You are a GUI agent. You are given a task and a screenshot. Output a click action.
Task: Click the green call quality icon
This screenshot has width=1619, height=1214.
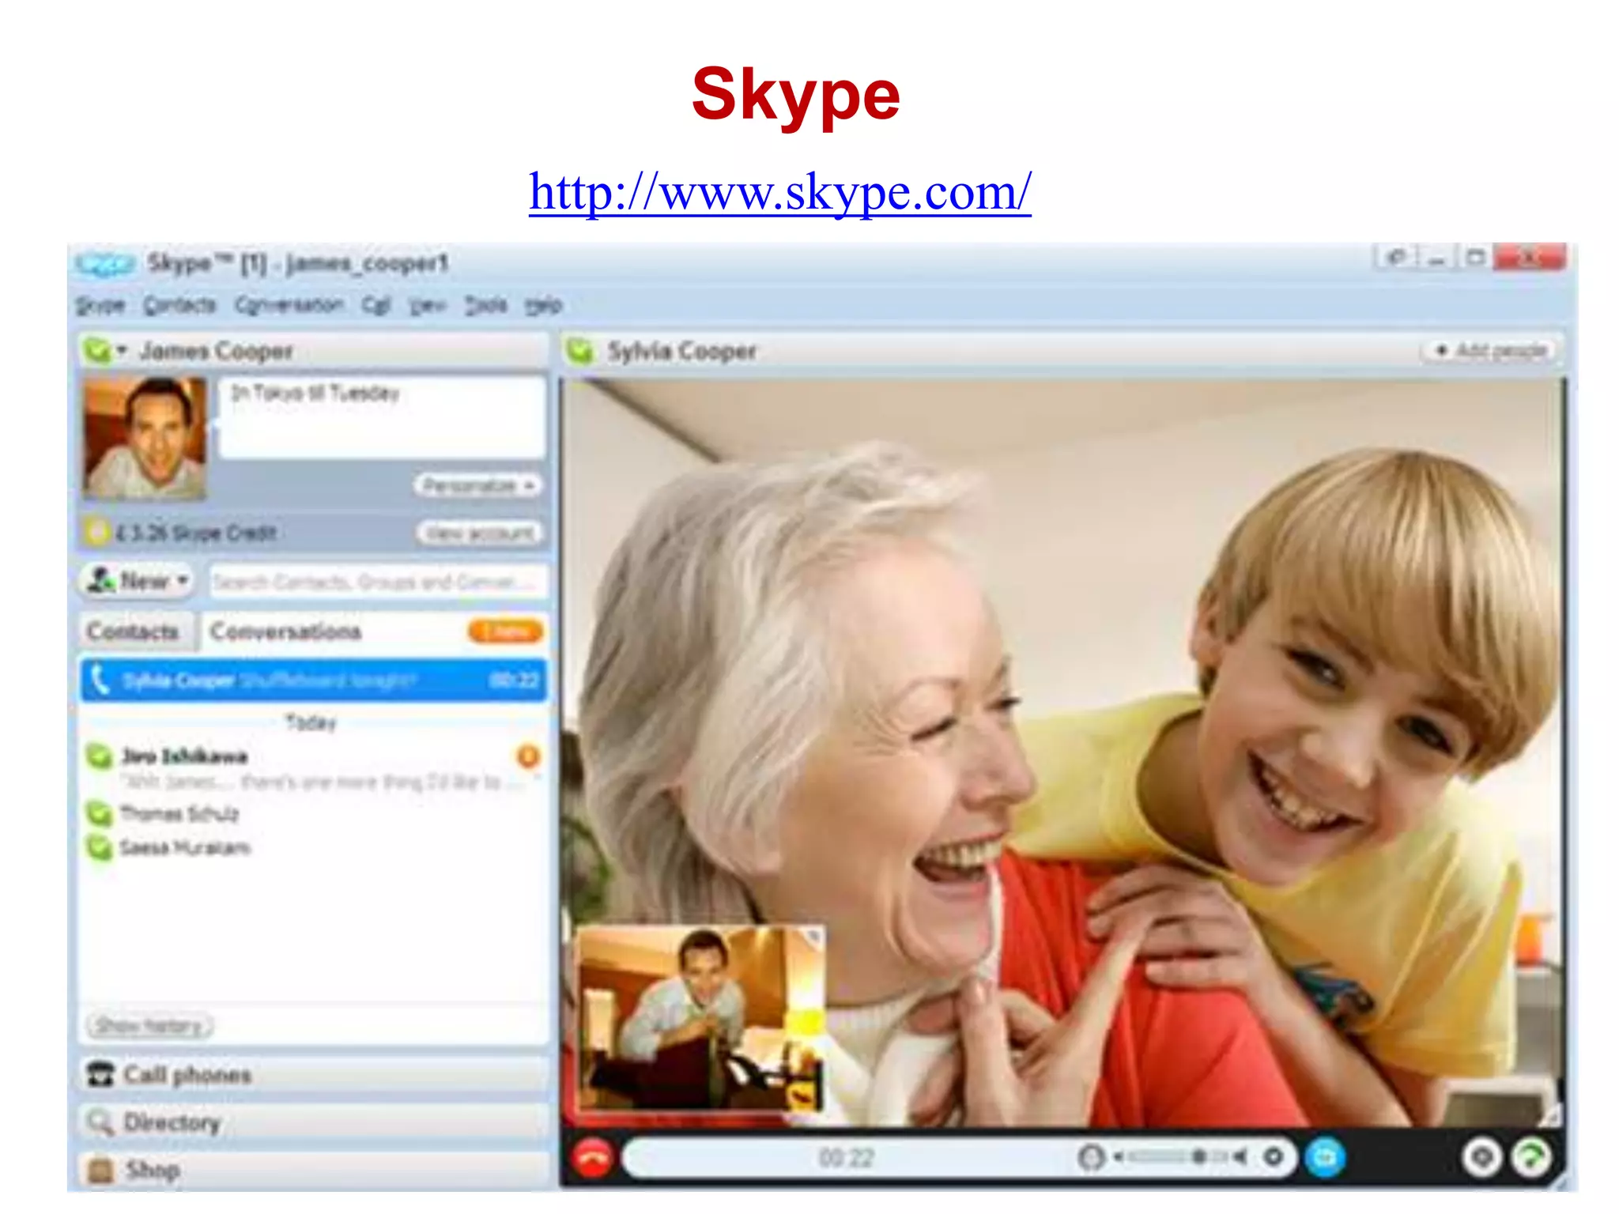(x=1532, y=1158)
